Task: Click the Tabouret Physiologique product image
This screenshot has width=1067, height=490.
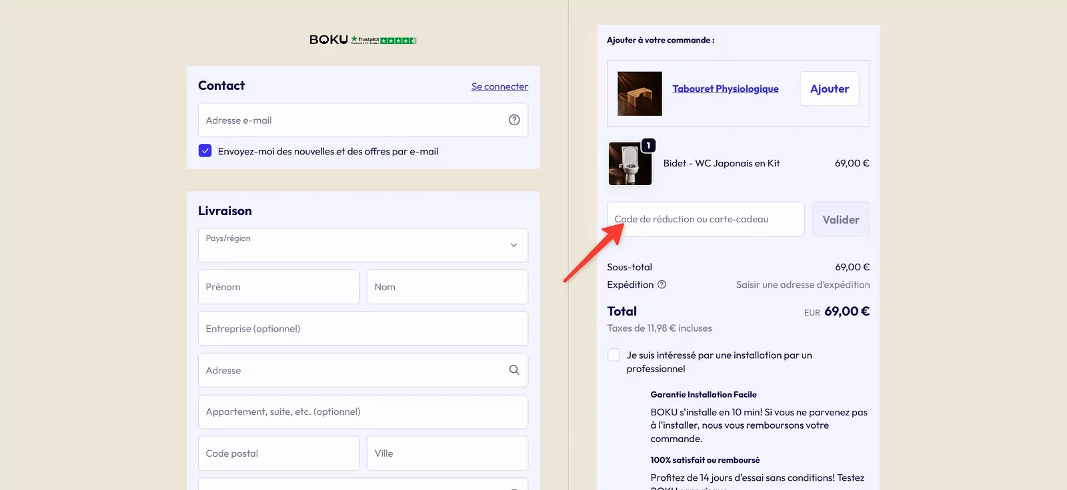Action: coord(640,94)
